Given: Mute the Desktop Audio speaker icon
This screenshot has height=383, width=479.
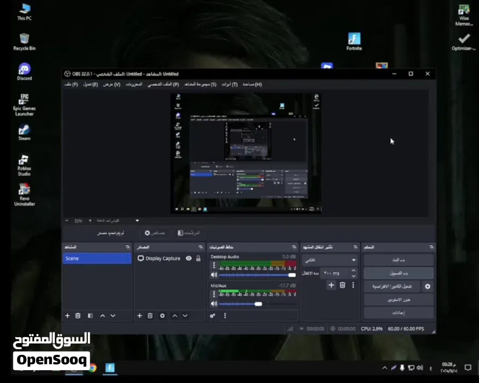Looking at the screenshot, I should pos(214,275).
